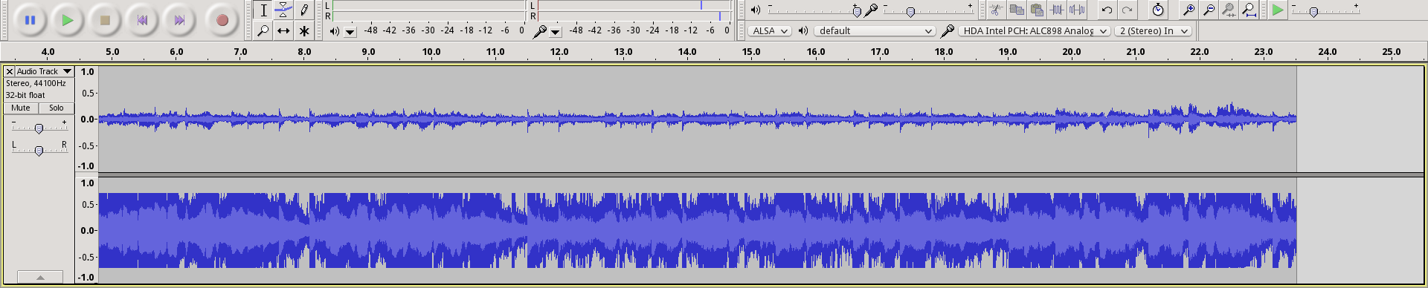Click timeline ruler at 5.0 seconds

pyautogui.click(x=112, y=52)
